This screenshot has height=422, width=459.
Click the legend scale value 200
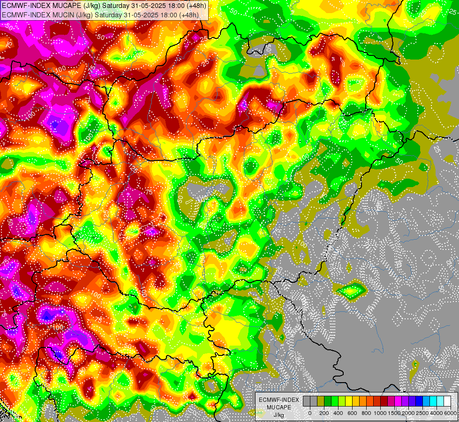click(324, 413)
